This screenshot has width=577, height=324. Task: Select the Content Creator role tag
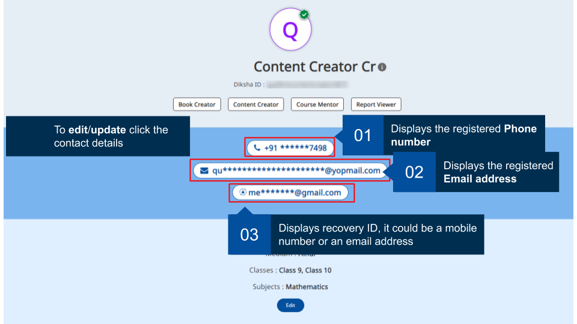tap(255, 104)
